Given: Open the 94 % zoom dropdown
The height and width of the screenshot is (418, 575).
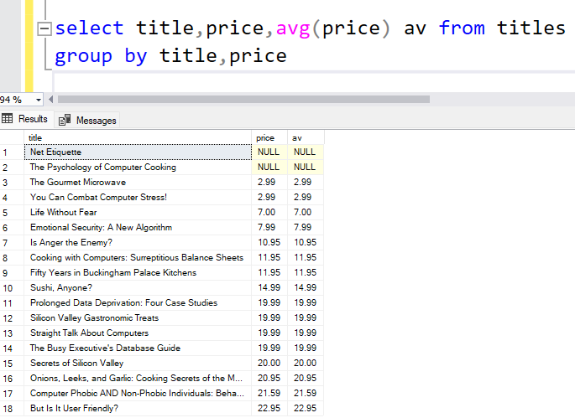Looking at the screenshot, I should click(x=38, y=100).
